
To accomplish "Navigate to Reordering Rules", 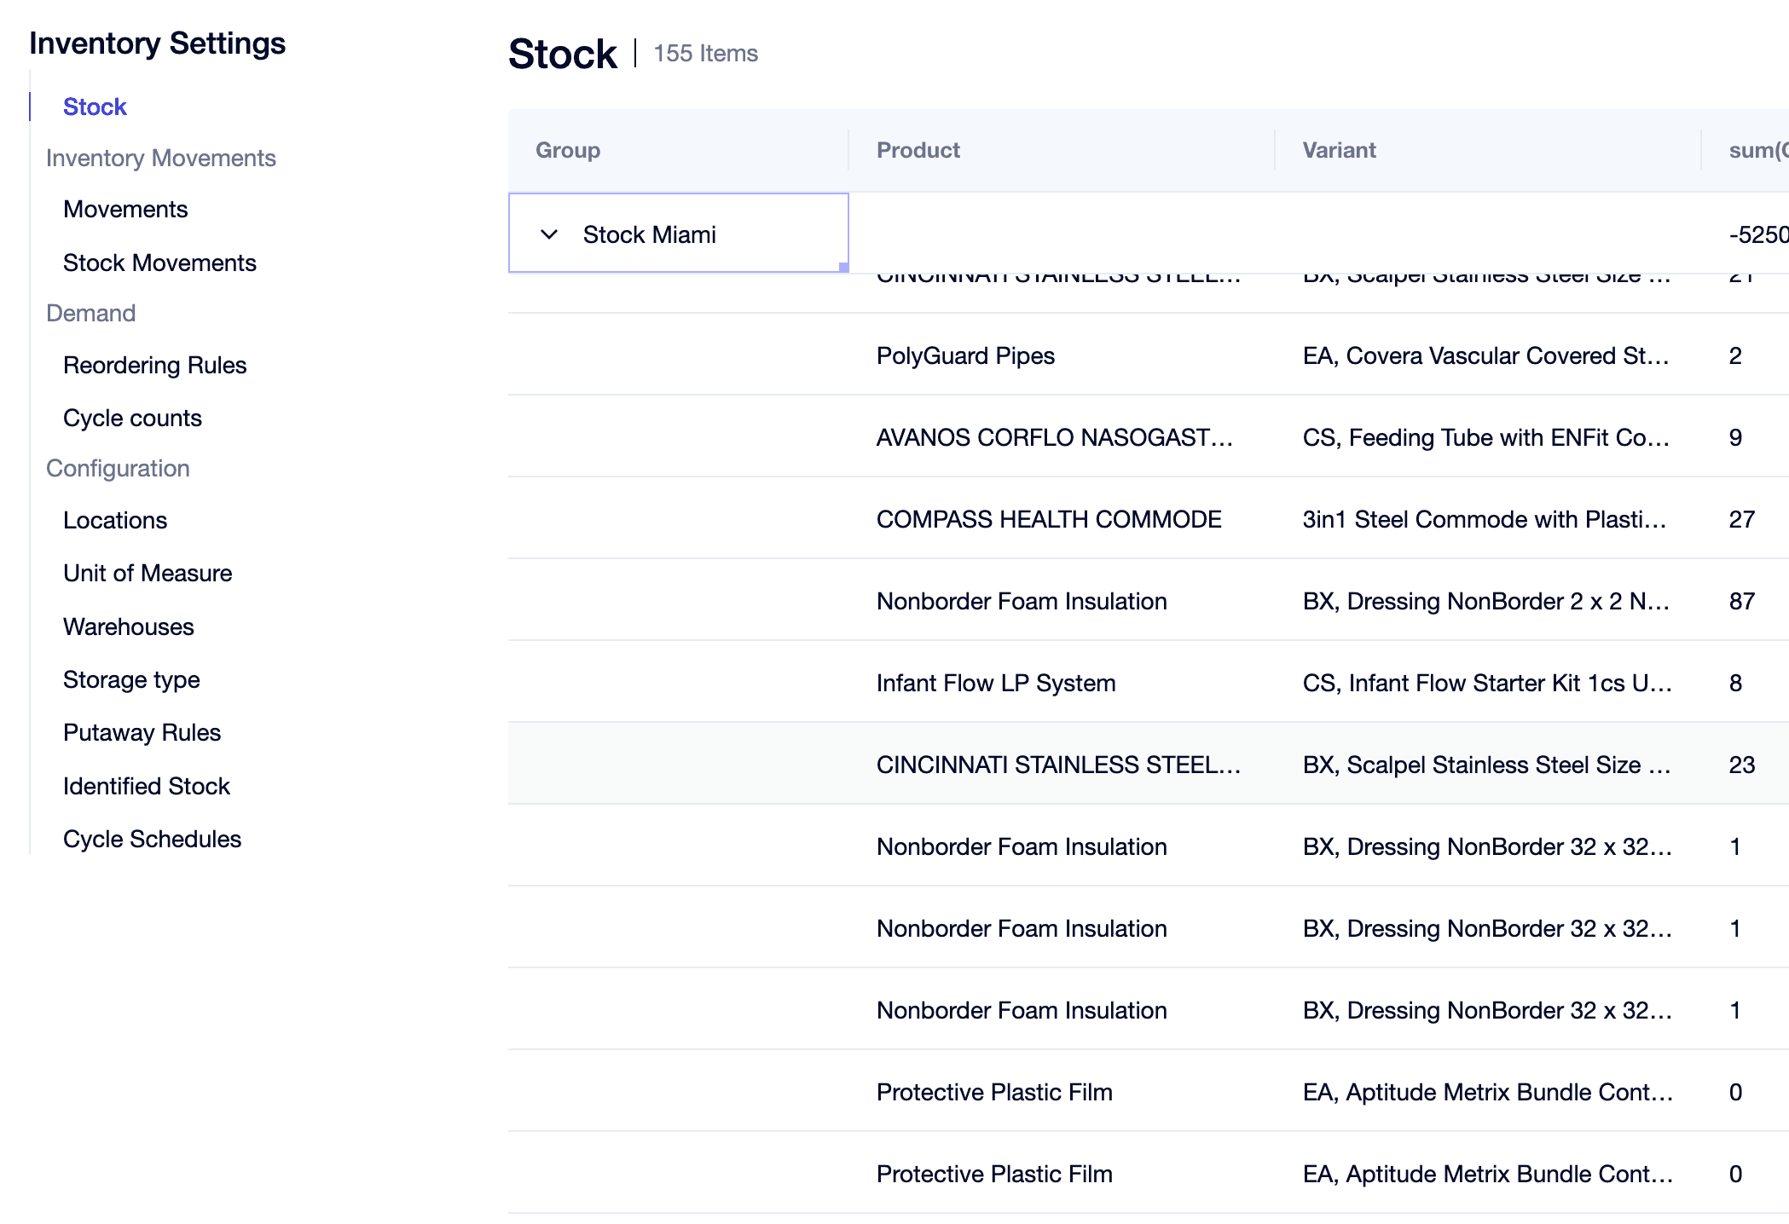I will 154,365.
